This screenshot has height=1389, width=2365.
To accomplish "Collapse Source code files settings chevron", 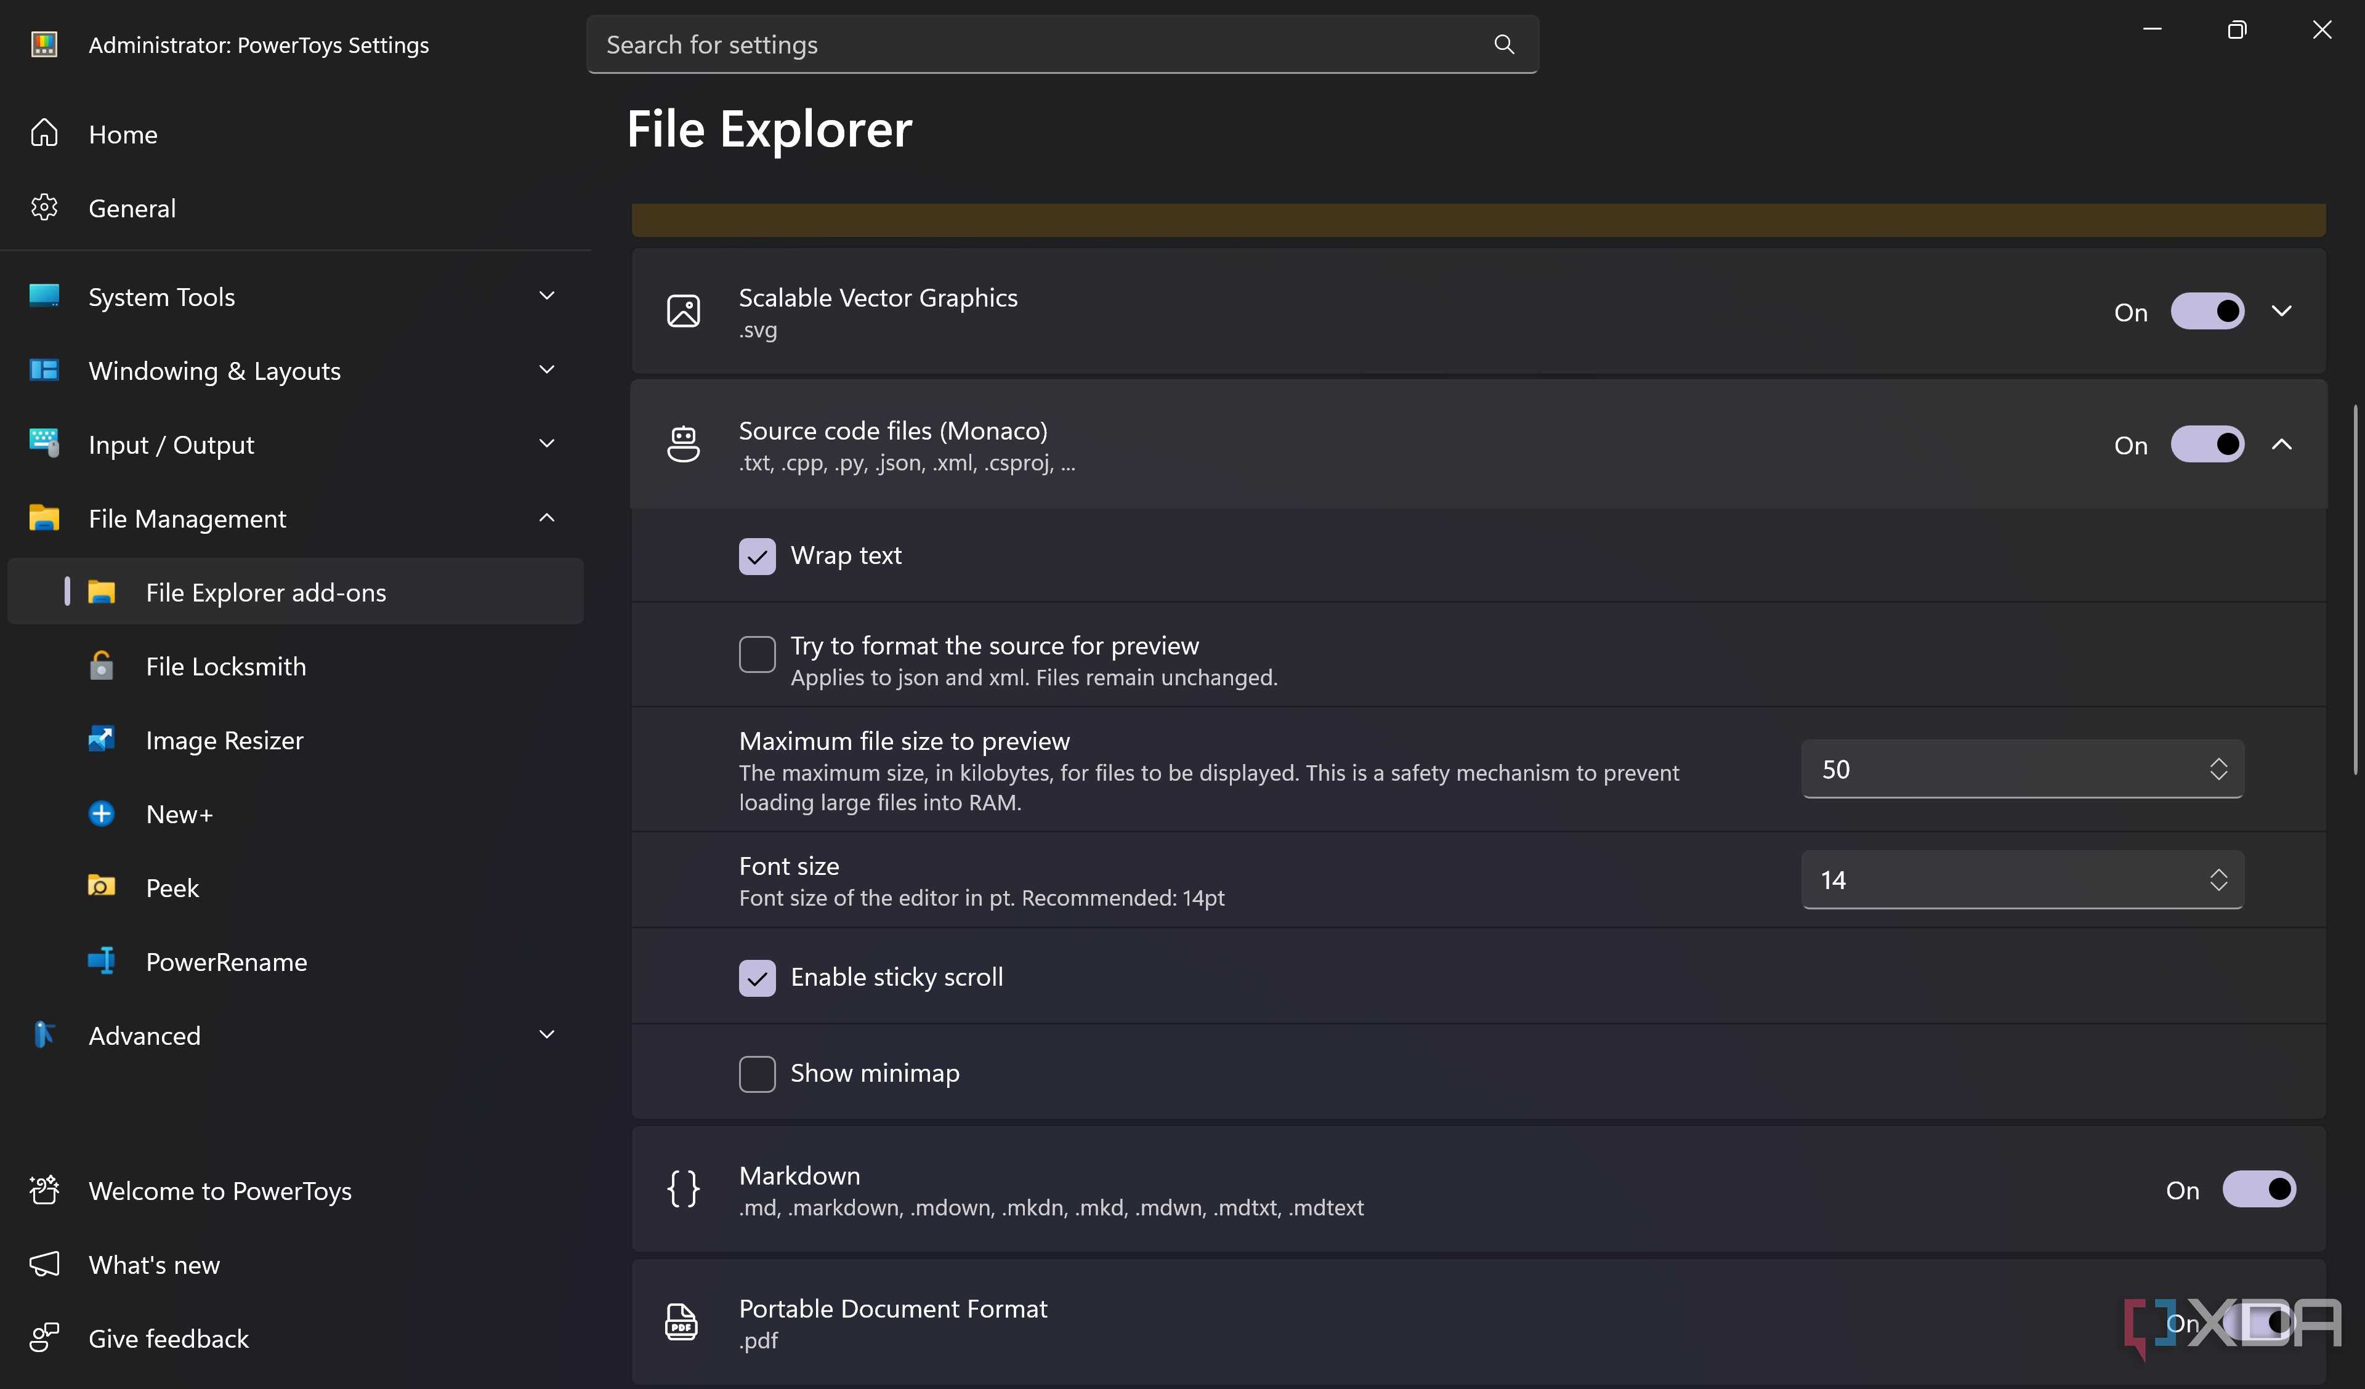I will [2281, 444].
